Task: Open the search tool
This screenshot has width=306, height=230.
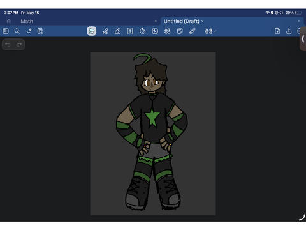Action: pos(17,31)
